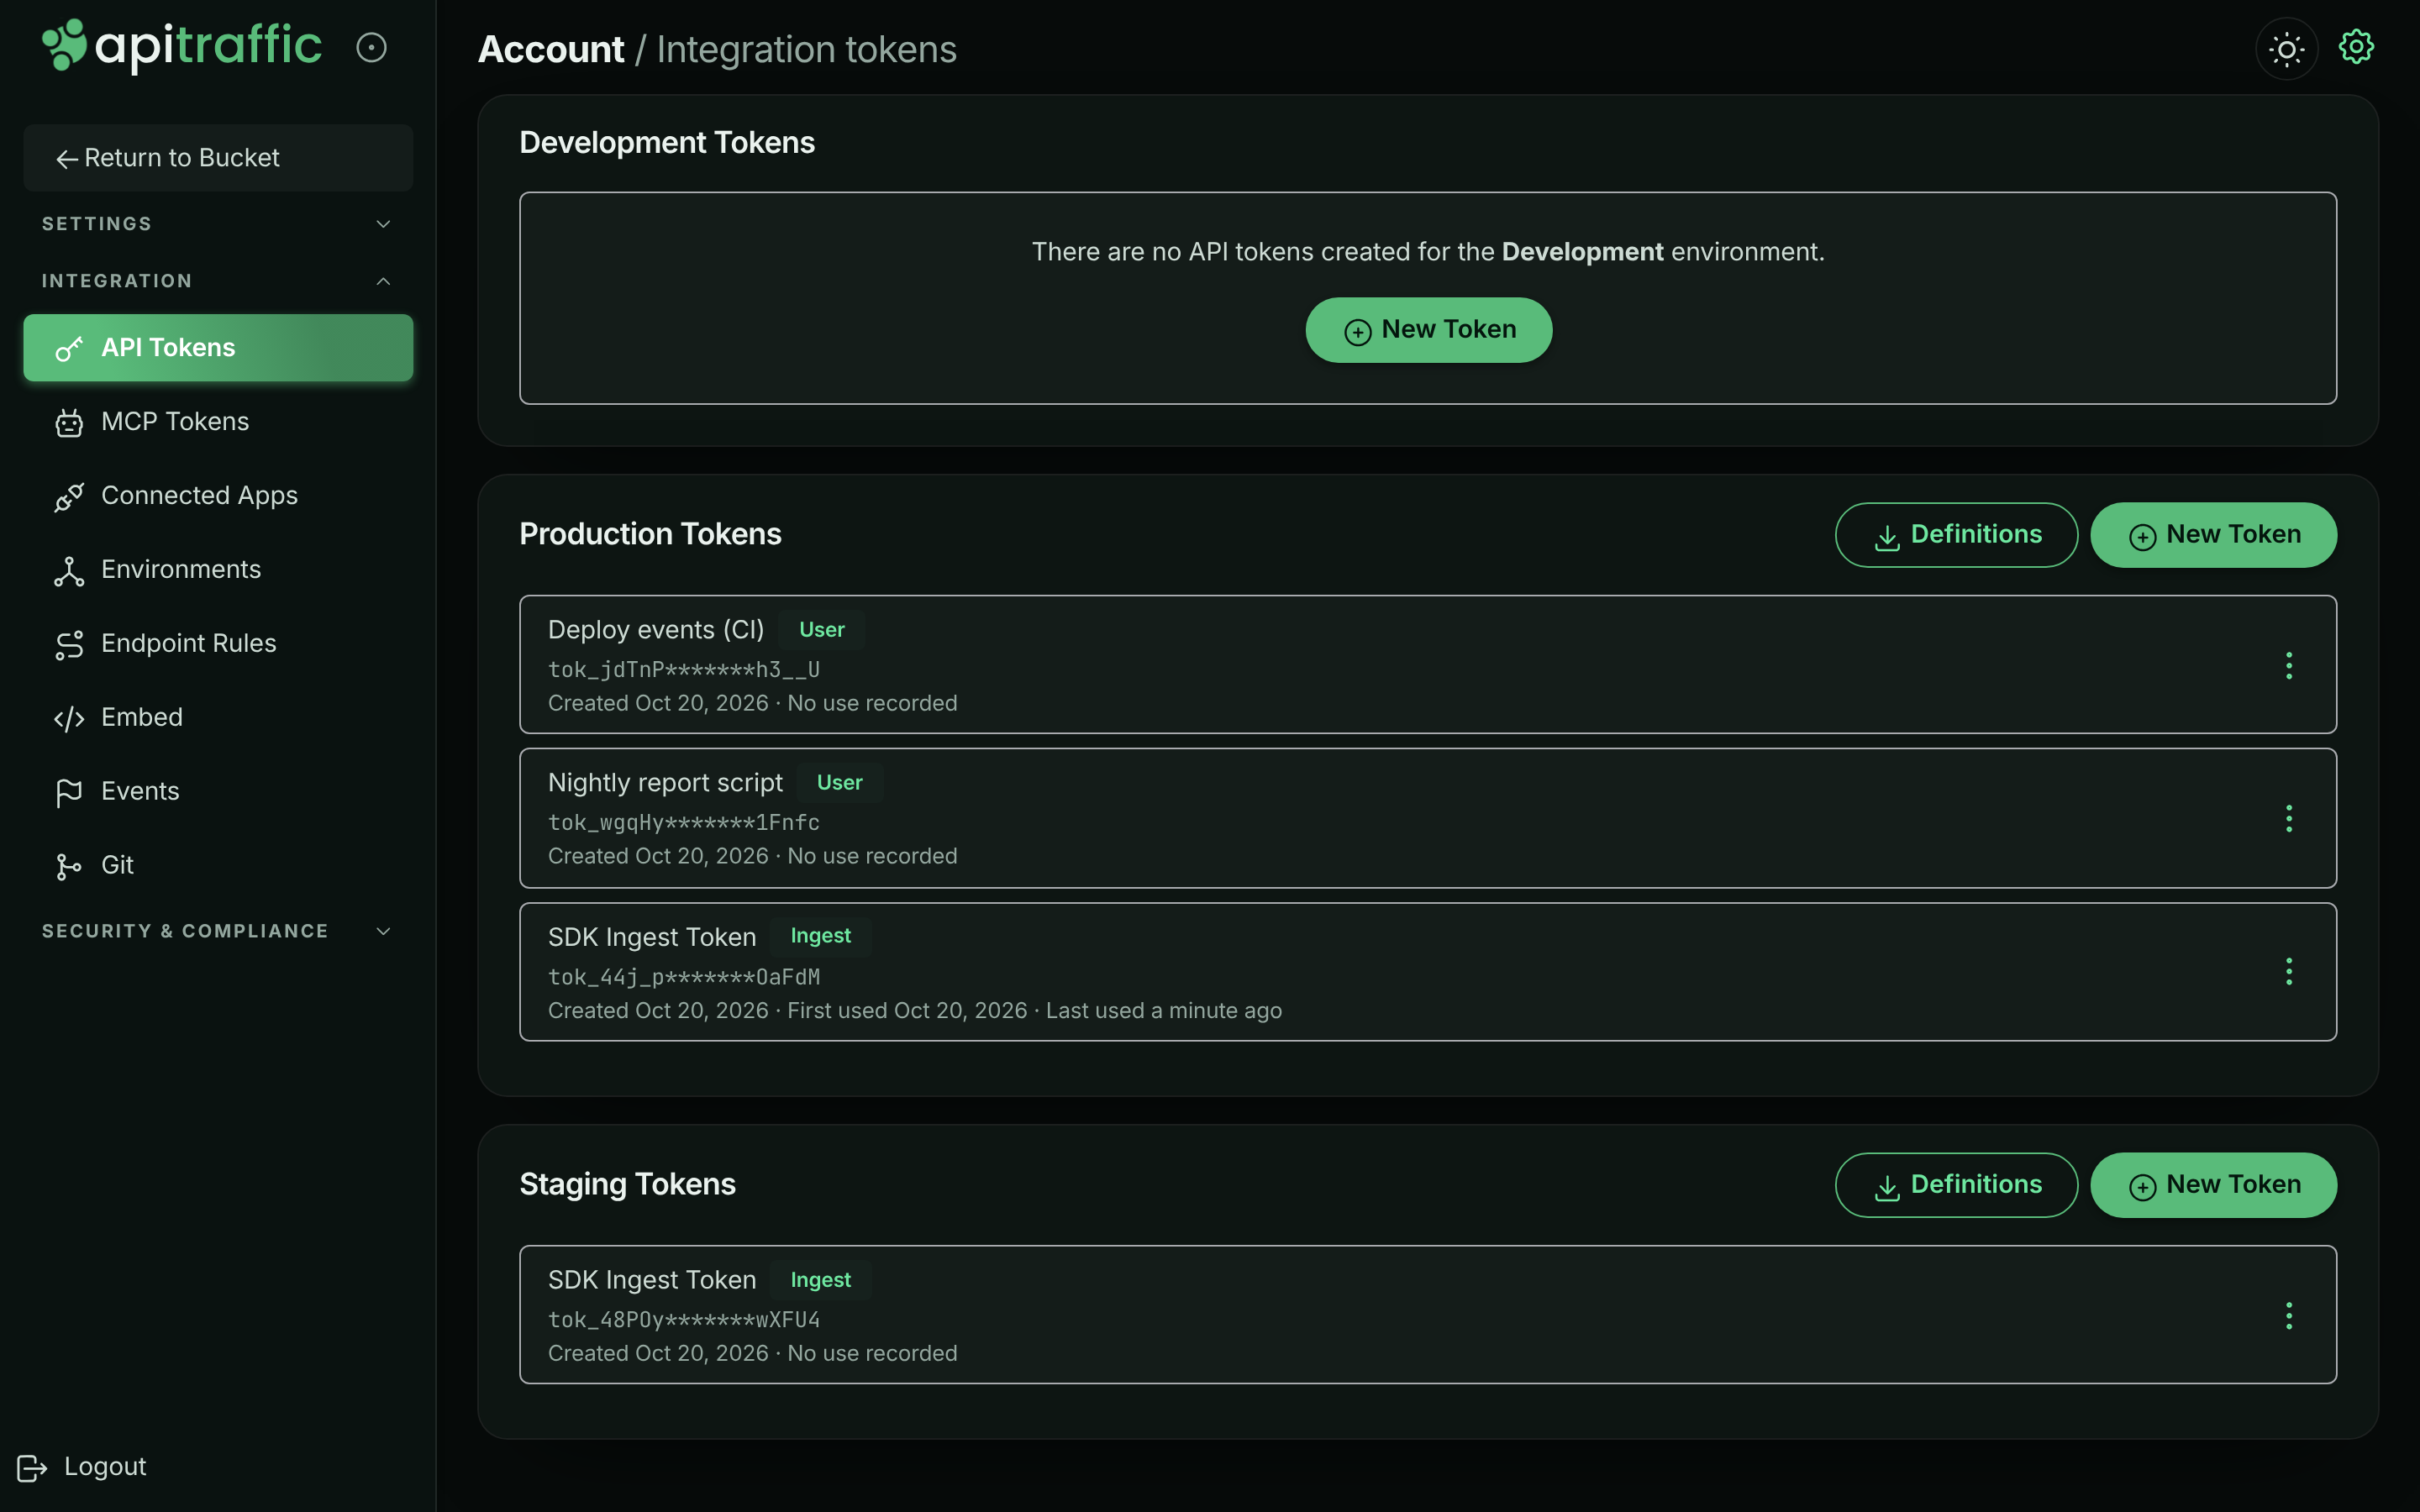The height and width of the screenshot is (1512, 2420).
Task: Create New Token in Production Tokens
Action: tap(2213, 535)
